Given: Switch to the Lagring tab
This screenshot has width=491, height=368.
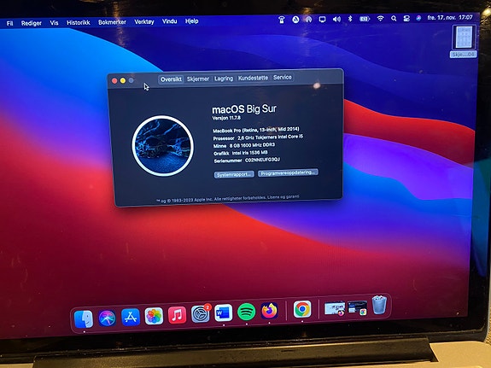Looking at the screenshot, I should (224, 79).
